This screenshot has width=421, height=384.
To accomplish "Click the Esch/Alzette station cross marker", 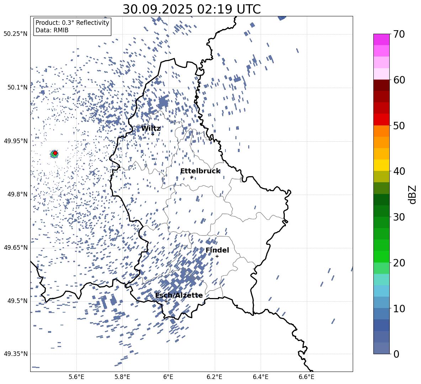I will pyautogui.click(x=166, y=301).
